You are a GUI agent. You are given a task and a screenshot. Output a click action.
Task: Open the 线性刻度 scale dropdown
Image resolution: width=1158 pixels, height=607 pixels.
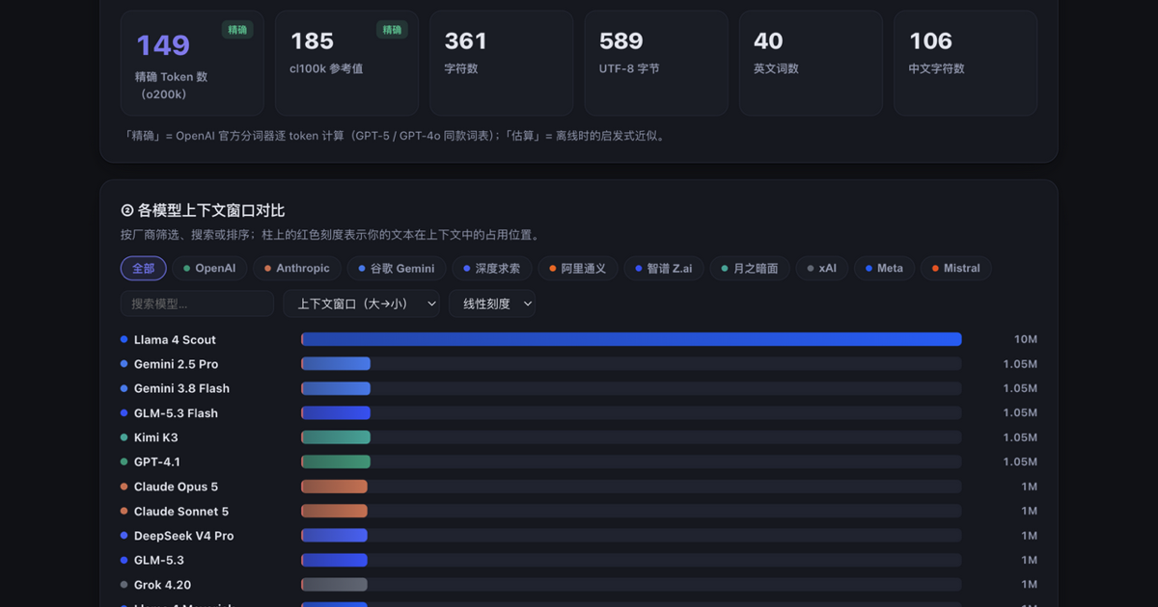coord(492,303)
